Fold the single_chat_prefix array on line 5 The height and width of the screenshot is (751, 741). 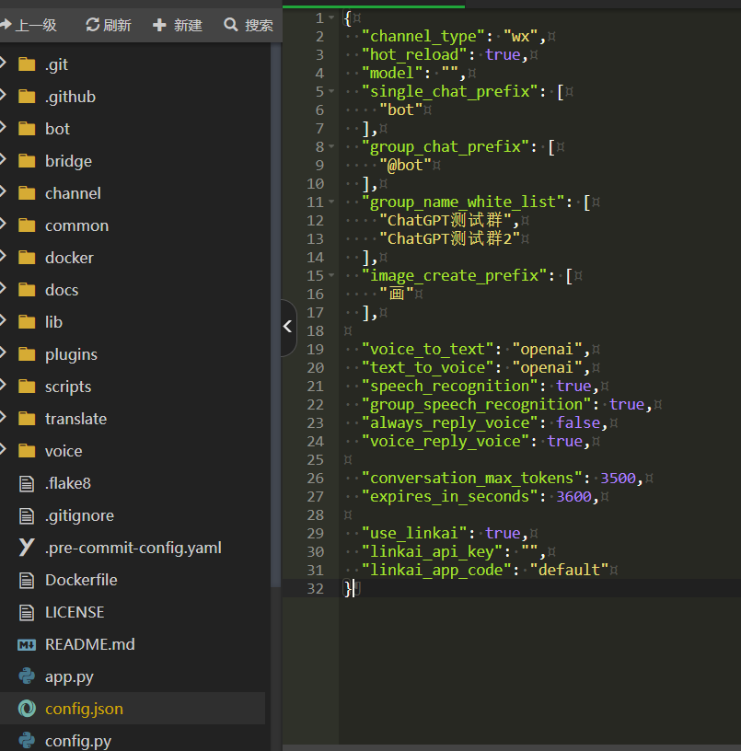pyautogui.click(x=331, y=92)
